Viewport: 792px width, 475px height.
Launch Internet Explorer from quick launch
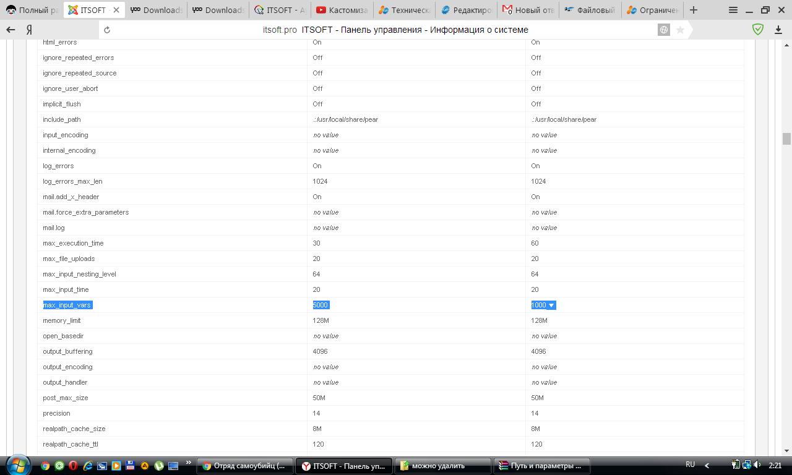[x=88, y=466]
